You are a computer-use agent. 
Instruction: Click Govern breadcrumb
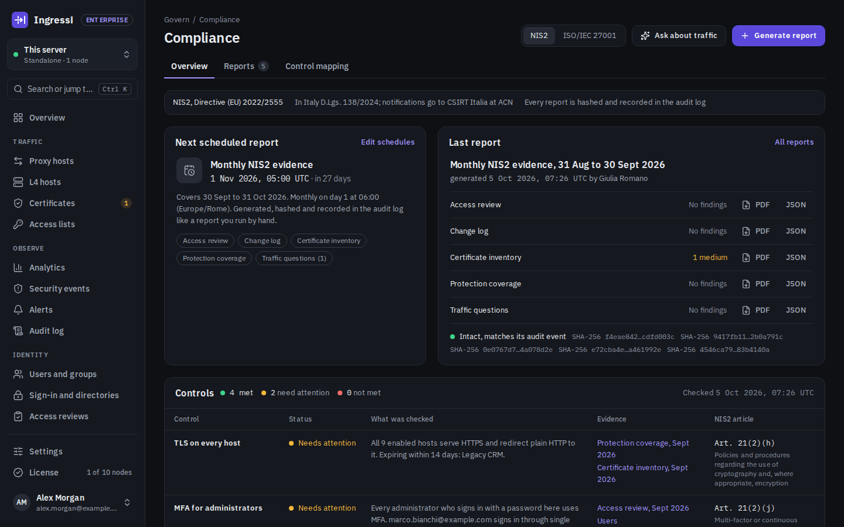coord(177,20)
